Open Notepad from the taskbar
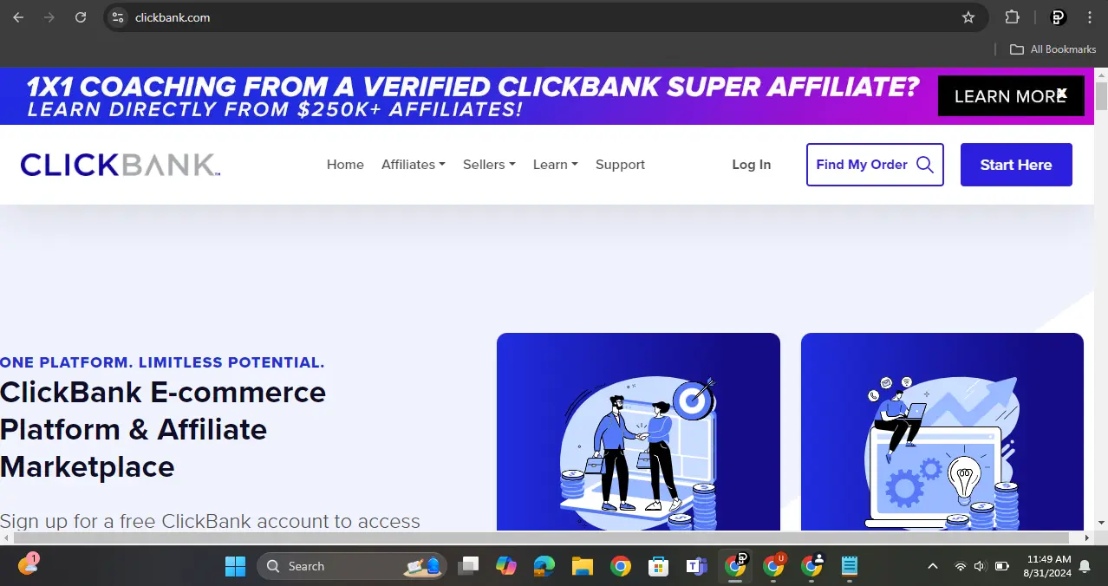Image resolution: width=1108 pixels, height=586 pixels. click(850, 566)
